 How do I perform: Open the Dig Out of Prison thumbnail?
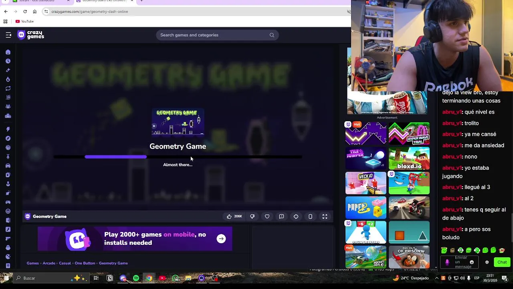[409, 257]
